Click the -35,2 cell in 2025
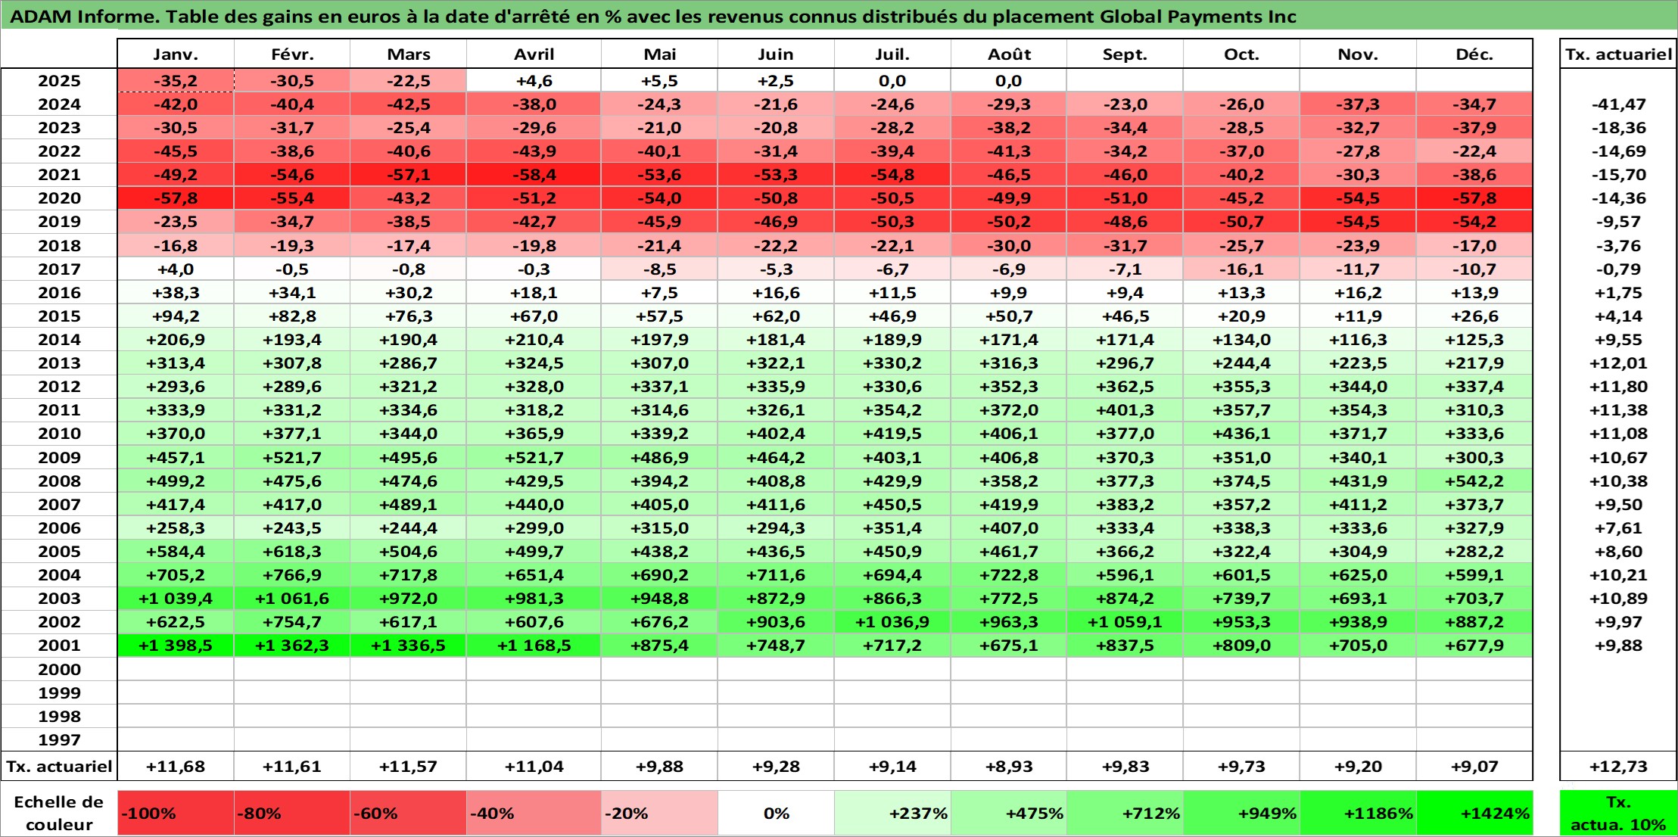This screenshot has height=837, width=1678. point(176,81)
